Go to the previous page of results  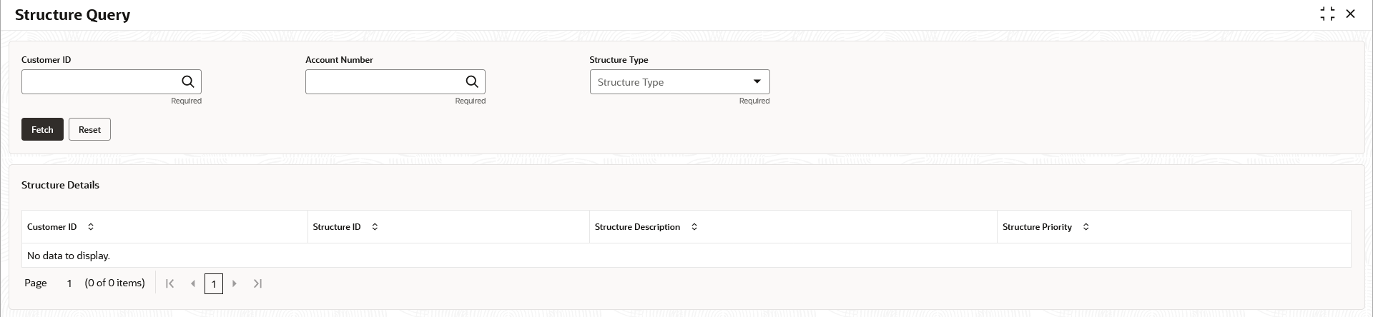tap(193, 283)
